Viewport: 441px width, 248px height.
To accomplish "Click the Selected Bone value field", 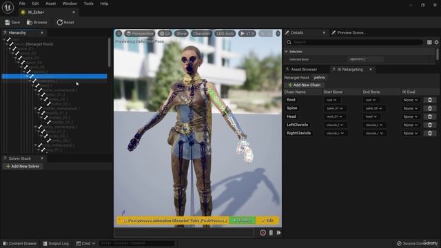I will 366,59.
